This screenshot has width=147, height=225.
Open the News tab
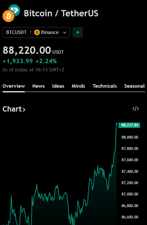click(39, 86)
